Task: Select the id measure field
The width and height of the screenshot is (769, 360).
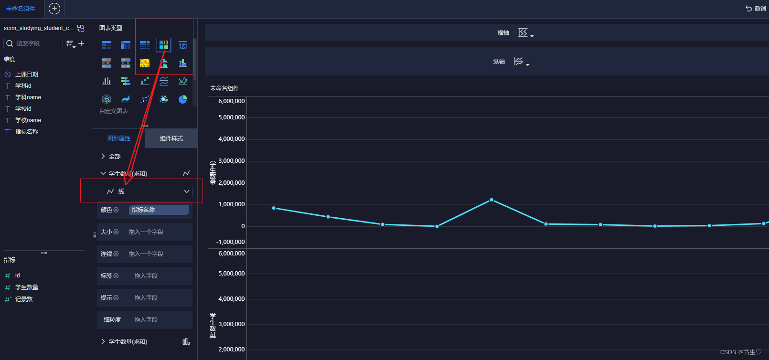Action: [x=18, y=275]
